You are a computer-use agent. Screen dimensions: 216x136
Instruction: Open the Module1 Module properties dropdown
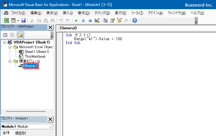click(27, 127)
